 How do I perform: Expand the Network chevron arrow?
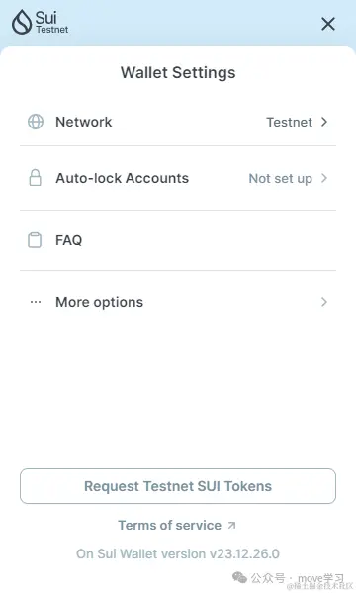tap(324, 122)
